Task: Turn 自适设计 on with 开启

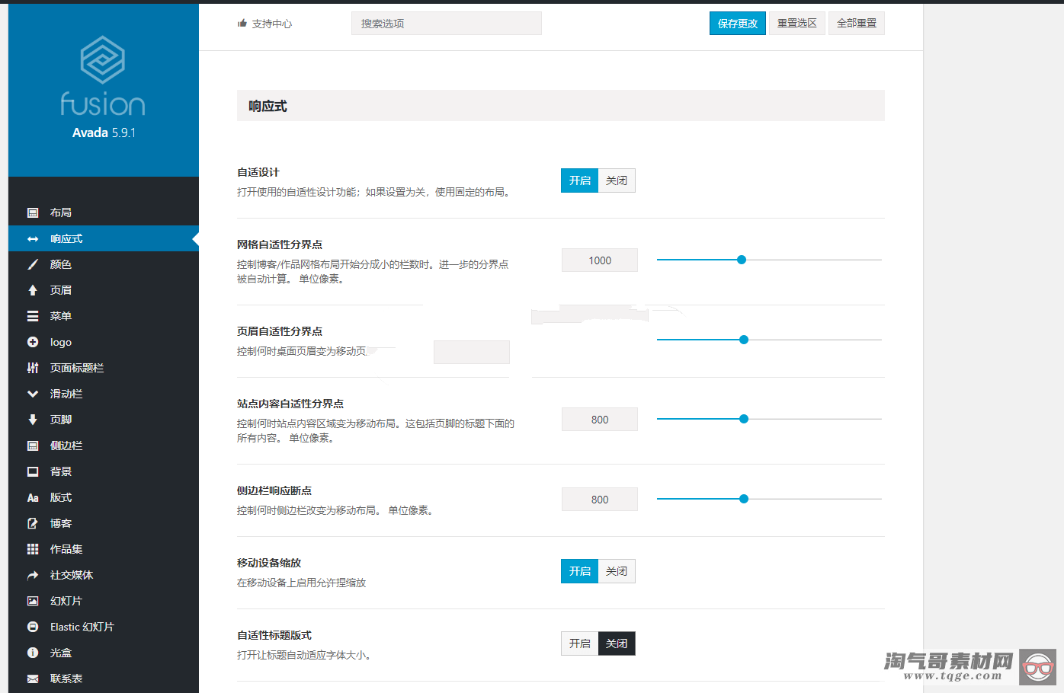Action: (580, 180)
